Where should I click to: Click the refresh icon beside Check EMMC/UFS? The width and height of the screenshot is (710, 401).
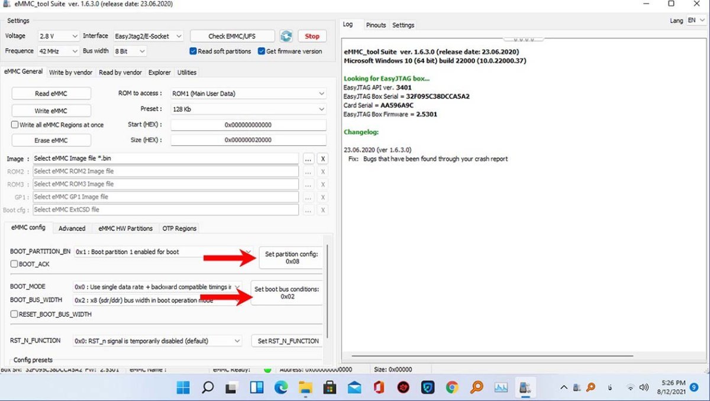286,36
